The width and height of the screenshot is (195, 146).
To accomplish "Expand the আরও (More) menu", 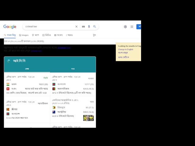I will coord(69,35).
